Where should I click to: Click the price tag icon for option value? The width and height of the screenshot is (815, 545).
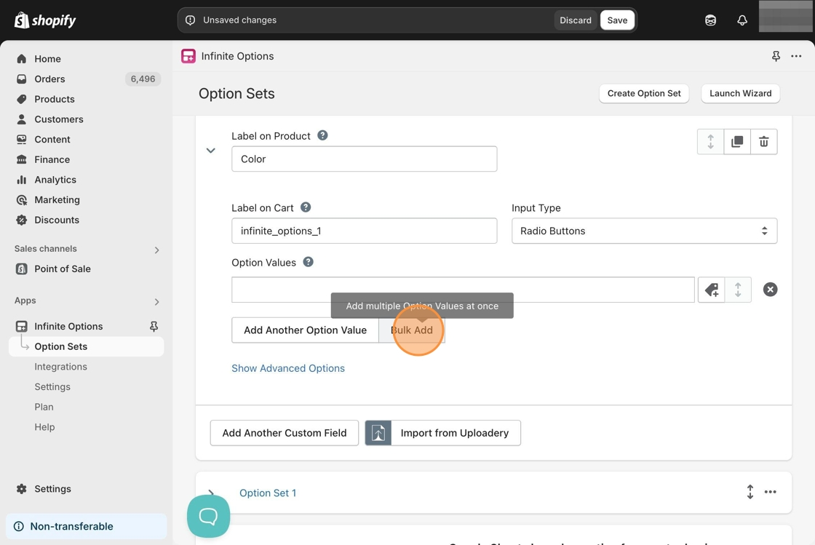712,290
